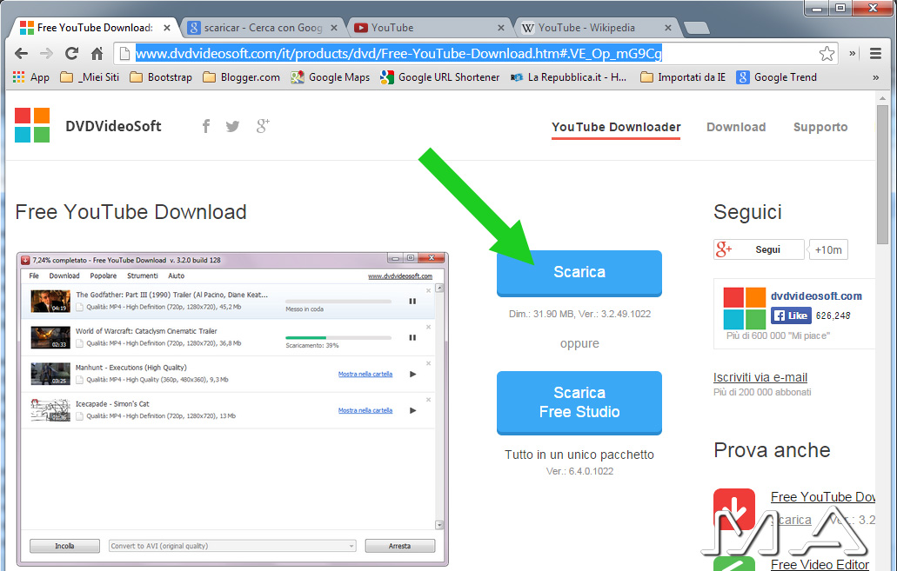This screenshot has width=897, height=571.
Task: Click the +10m follower count badge
Action: point(827,249)
